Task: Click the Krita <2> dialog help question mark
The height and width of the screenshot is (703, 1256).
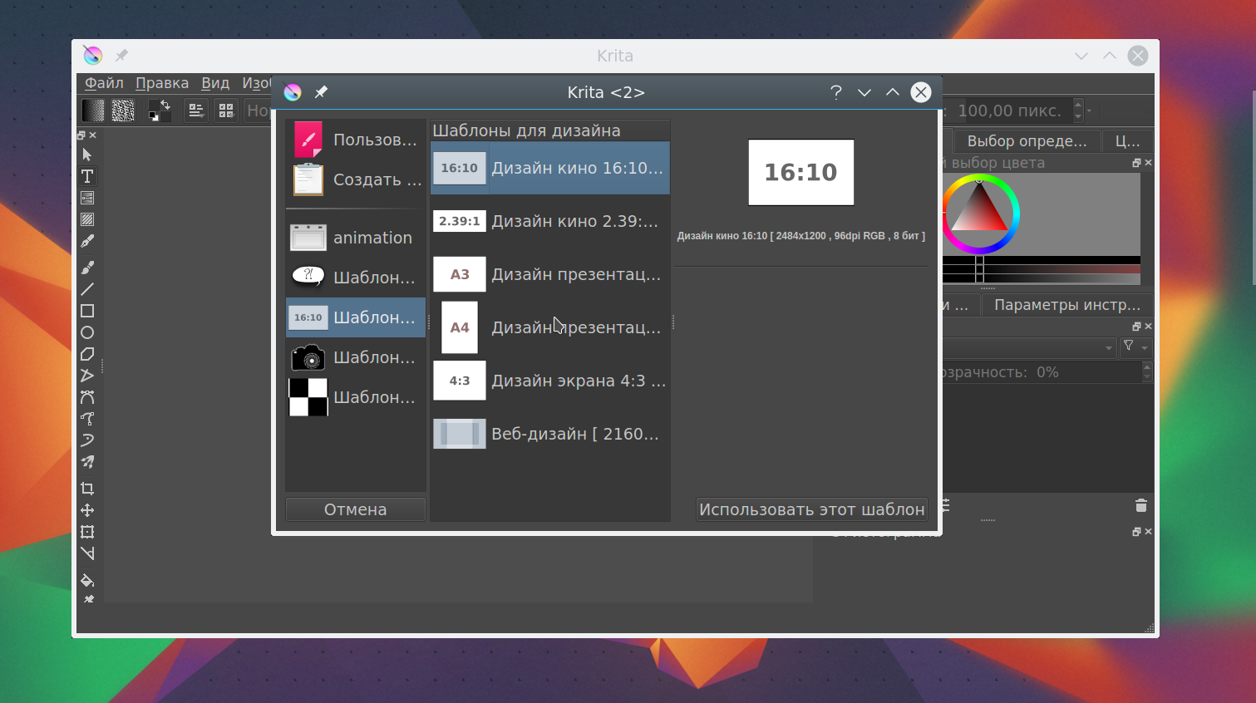Action: [836, 92]
